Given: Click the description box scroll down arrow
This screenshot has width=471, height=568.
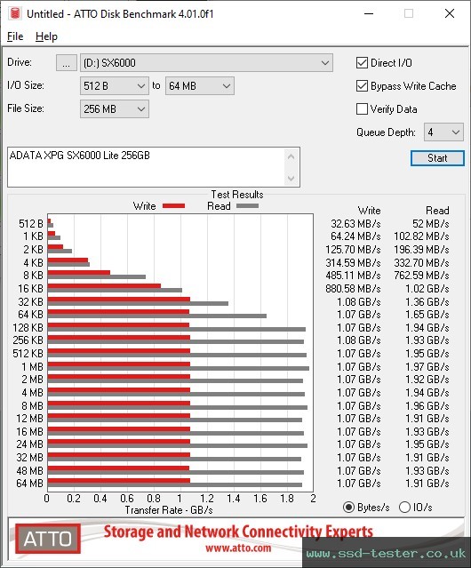Looking at the screenshot, I should pos(291,178).
